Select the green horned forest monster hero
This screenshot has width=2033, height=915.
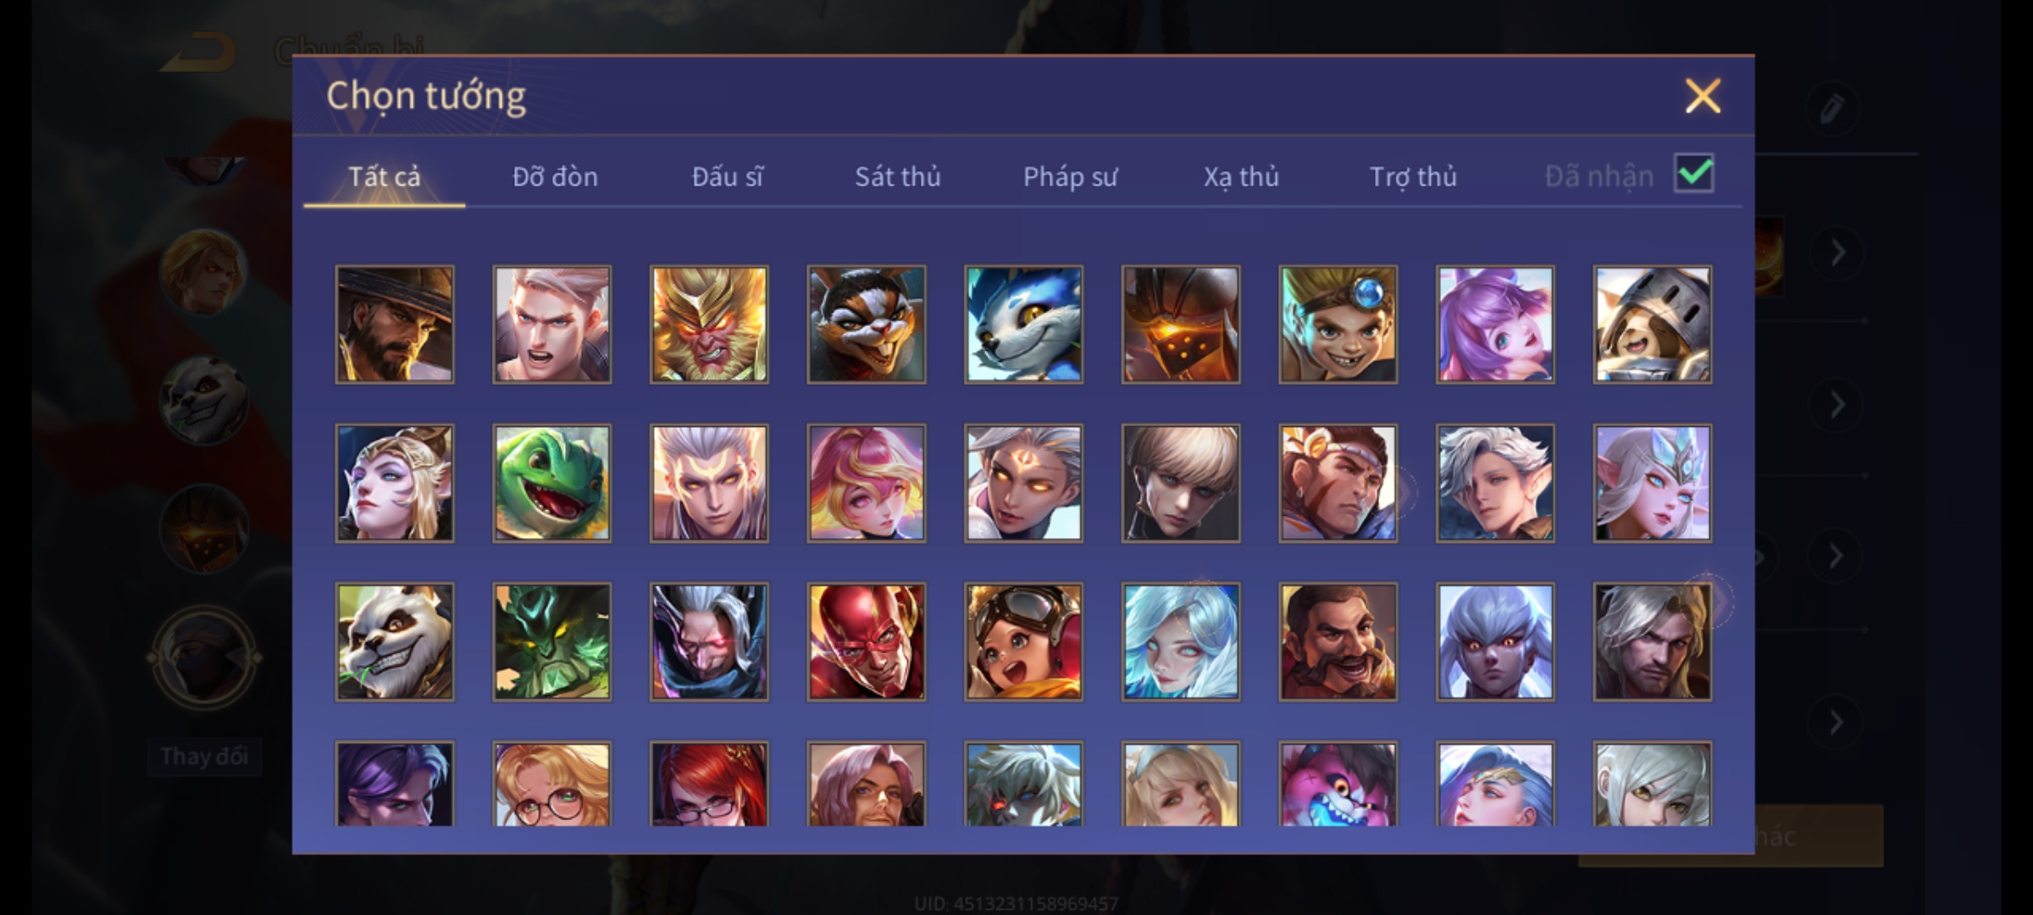[x=551, y=641]
